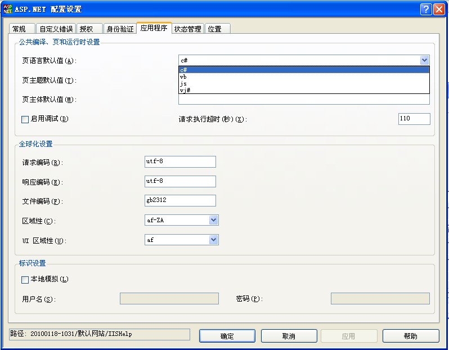Expand the UI 区域性 af dropdown

point(213,240)
